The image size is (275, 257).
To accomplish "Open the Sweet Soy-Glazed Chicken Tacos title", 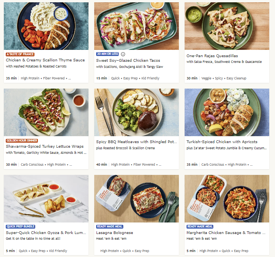I will tap(128, 61).
